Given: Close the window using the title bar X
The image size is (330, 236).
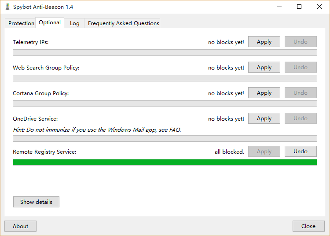Looking at the screenshot, I should (x=319, y=7).
